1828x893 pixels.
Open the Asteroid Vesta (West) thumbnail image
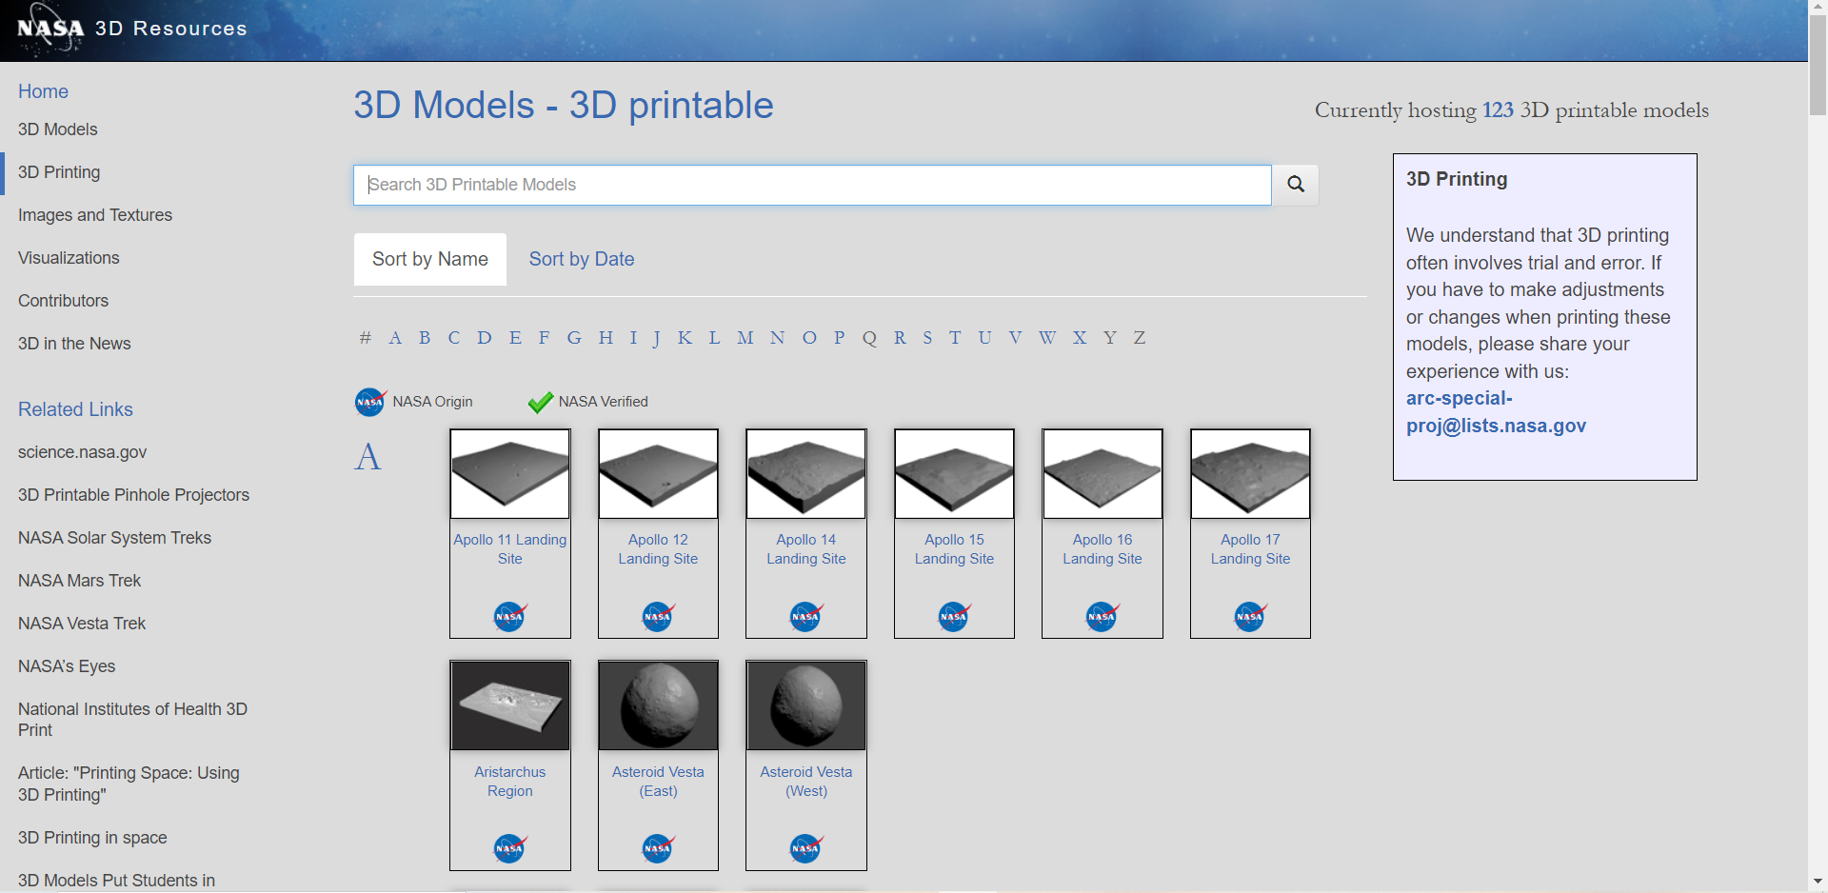coord(806,705)
